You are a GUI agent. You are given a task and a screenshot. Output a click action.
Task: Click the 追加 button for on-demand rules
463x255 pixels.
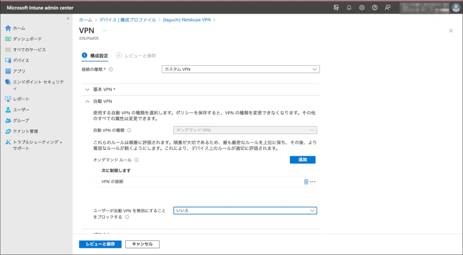tap(302, 160)
